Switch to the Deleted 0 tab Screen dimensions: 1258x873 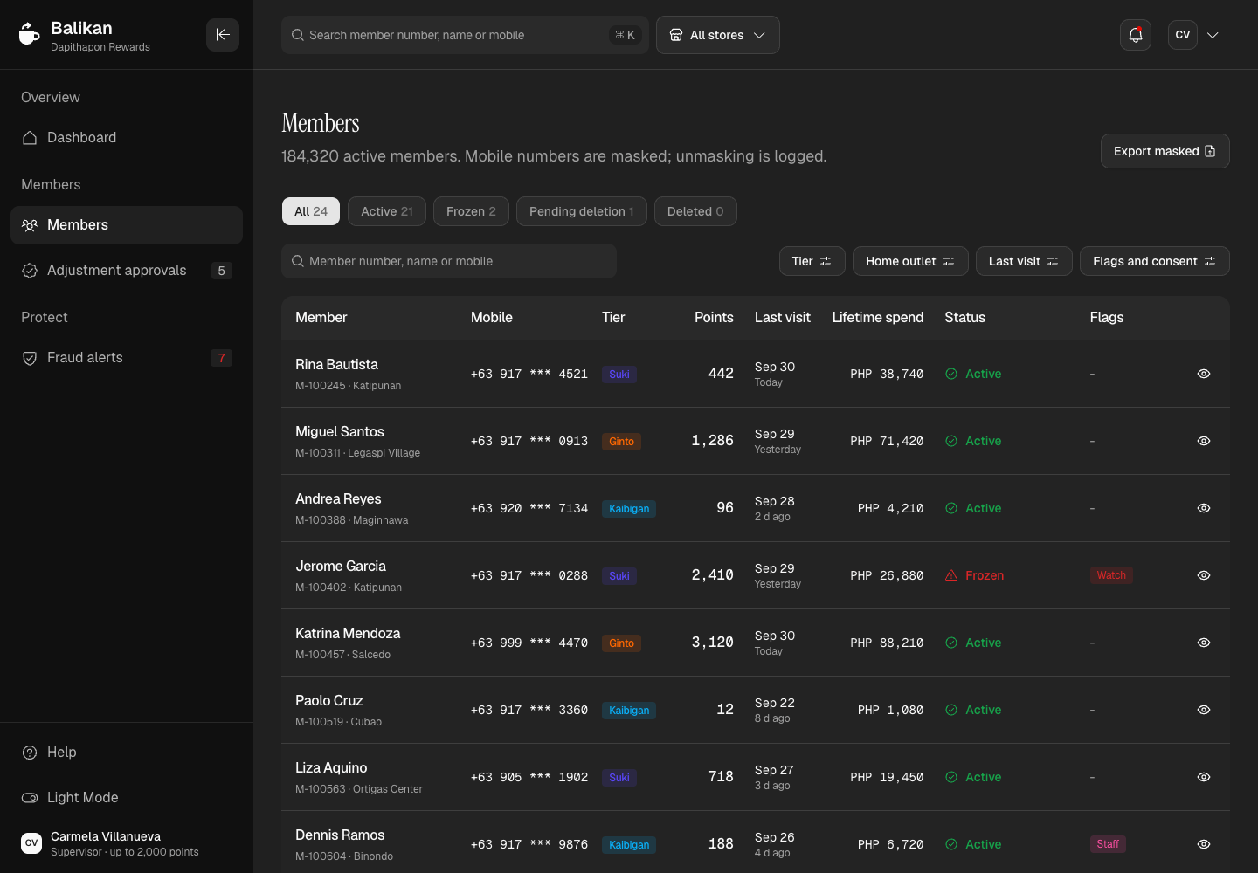(x=695, y=211)
